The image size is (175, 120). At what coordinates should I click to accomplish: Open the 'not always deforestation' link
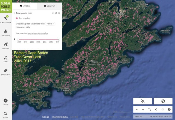pyautogui.click(x=38, y=33)
